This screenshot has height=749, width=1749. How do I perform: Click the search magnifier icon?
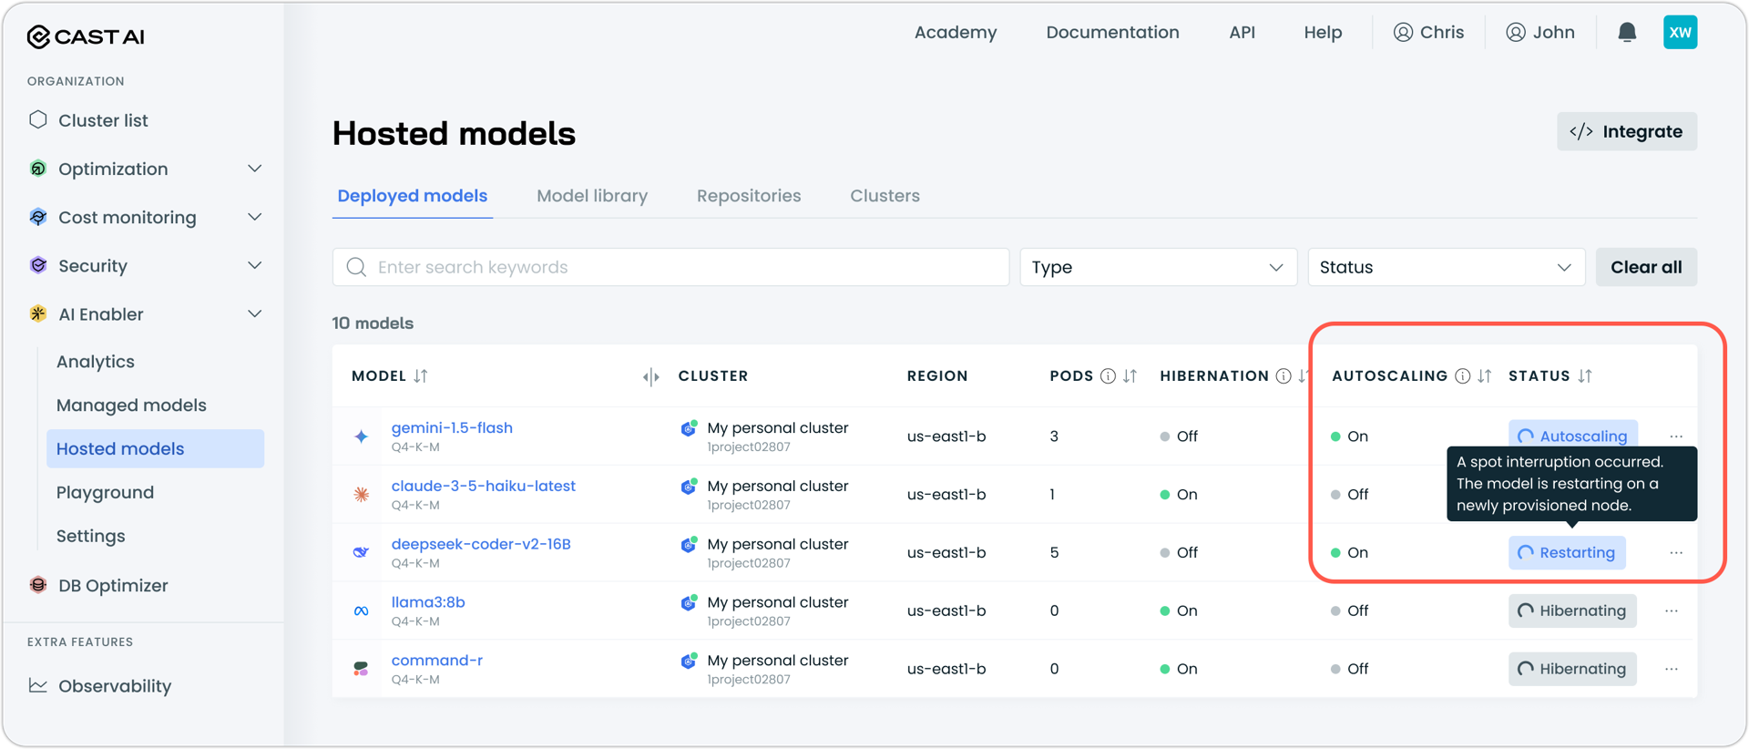(356, 267)
